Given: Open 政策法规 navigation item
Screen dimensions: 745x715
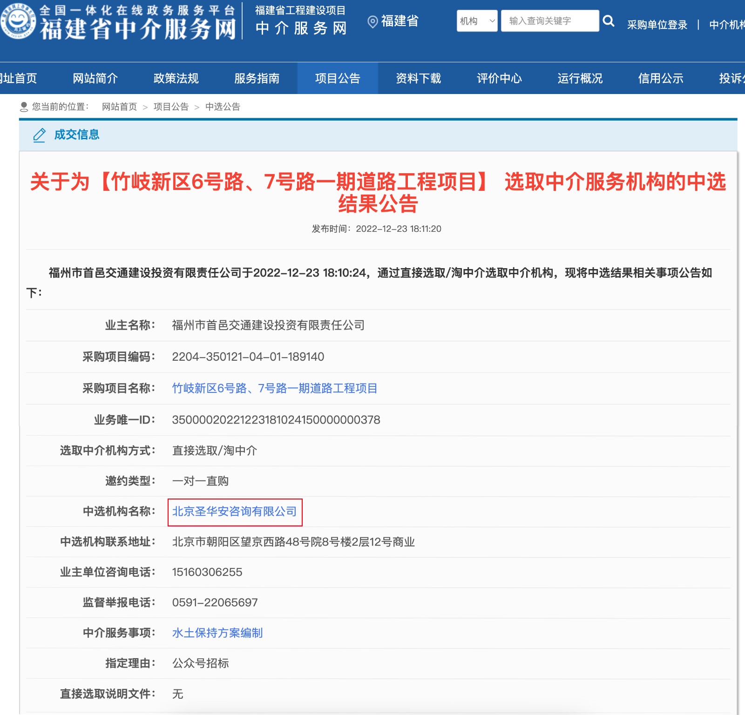Looking at the screenshot, I should (x=176, y=78).
